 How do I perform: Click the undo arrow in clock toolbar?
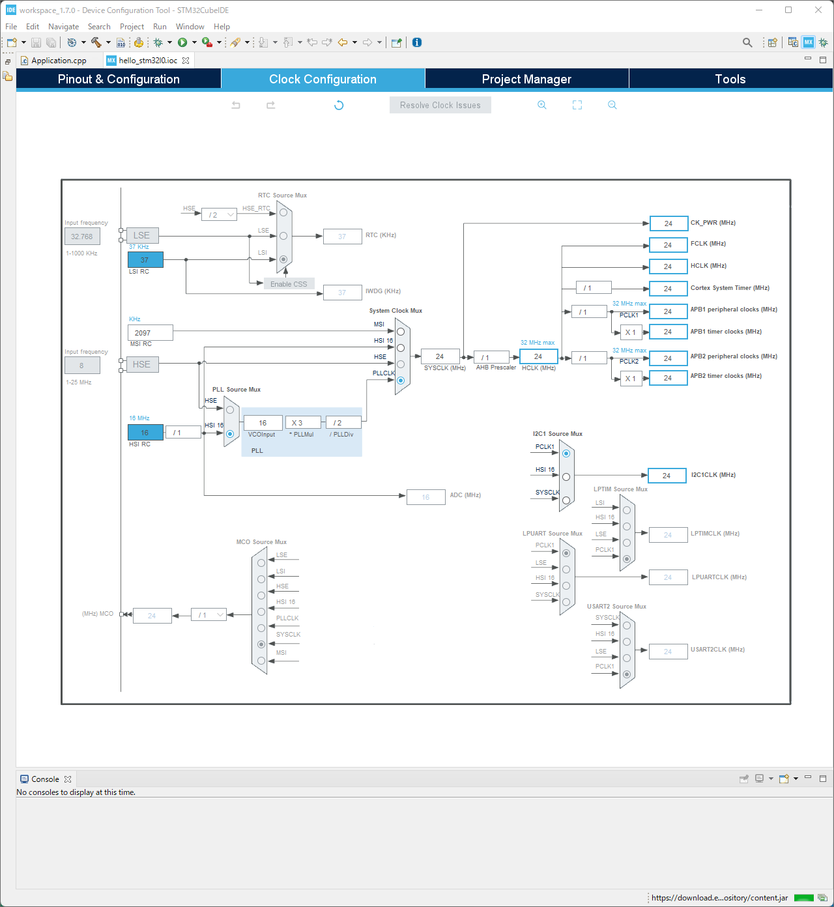click(236, 105)
